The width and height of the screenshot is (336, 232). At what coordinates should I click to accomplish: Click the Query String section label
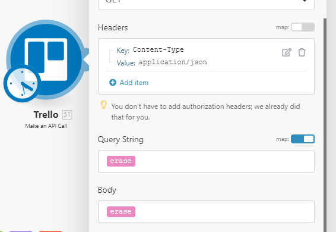(x=121, y=139)
